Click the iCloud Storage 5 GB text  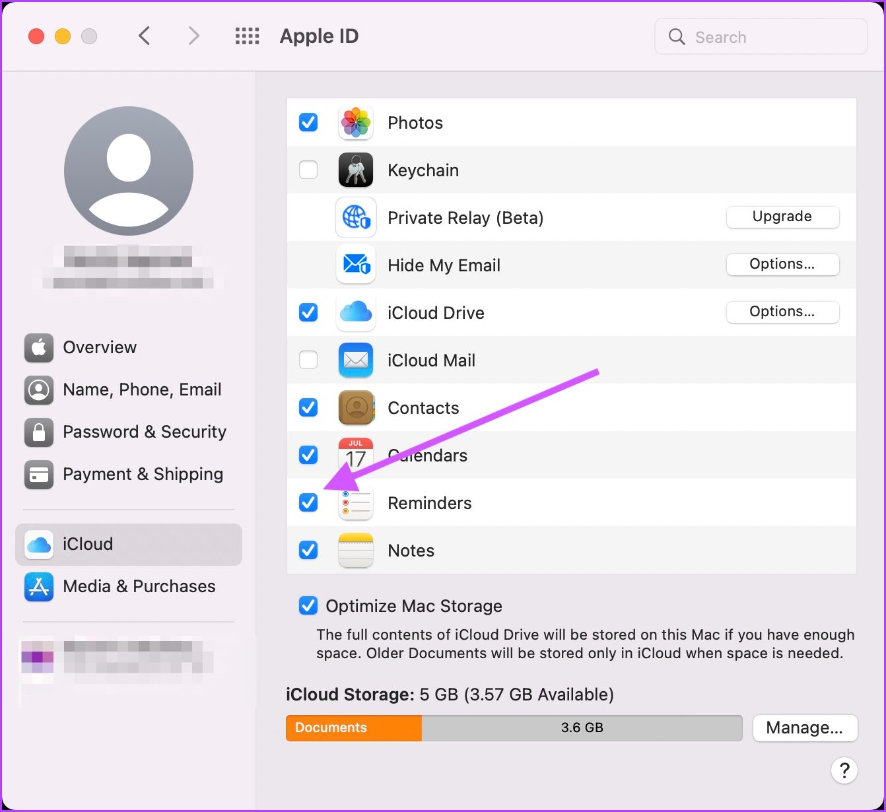pos(450,694)
